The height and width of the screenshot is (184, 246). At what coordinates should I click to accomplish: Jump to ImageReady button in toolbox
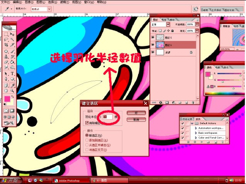click(x=9, y=123)
